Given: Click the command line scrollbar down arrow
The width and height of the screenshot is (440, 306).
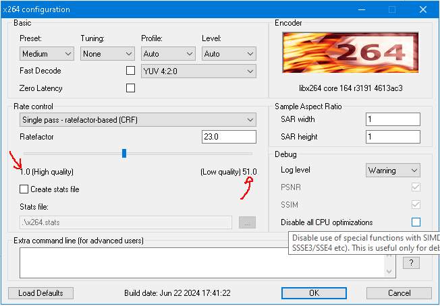Looking at the screenshot, I should click(389, 272).
